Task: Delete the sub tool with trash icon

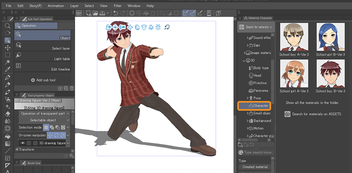Action: point(72,88)
